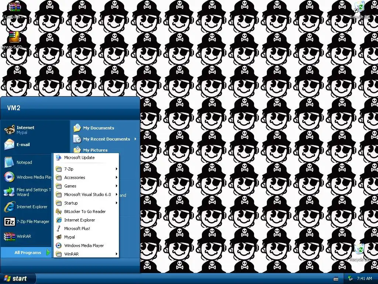Open the My Documents folder icon
The height and width of the screenshot is (284, 378).
point(77,128)
